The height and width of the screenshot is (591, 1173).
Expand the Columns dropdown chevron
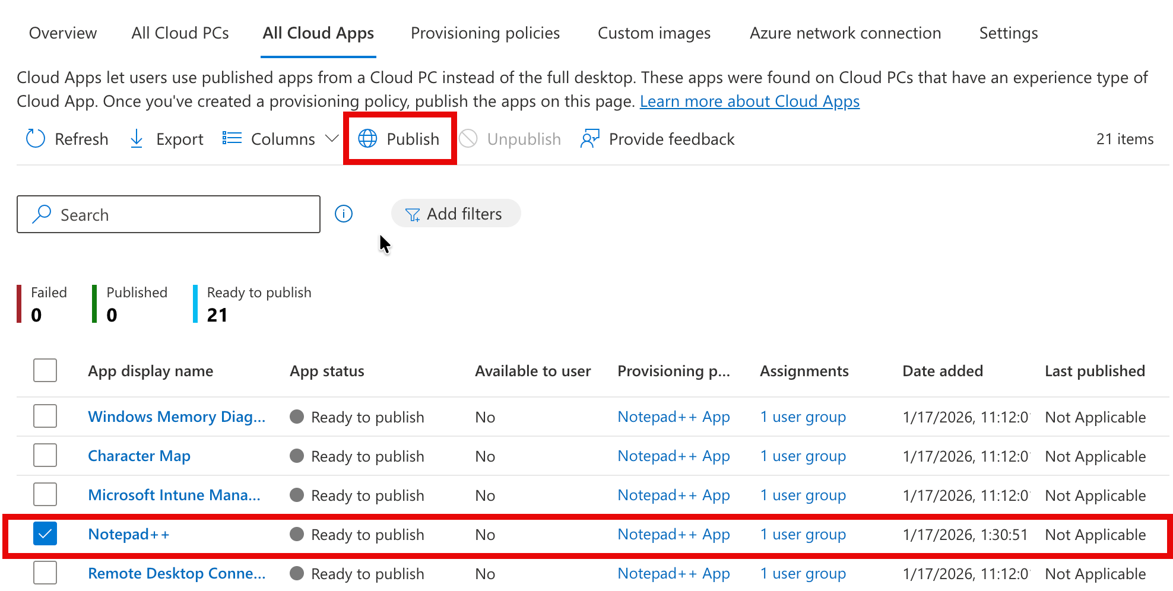pyautogui.click(x=332, y=139)
